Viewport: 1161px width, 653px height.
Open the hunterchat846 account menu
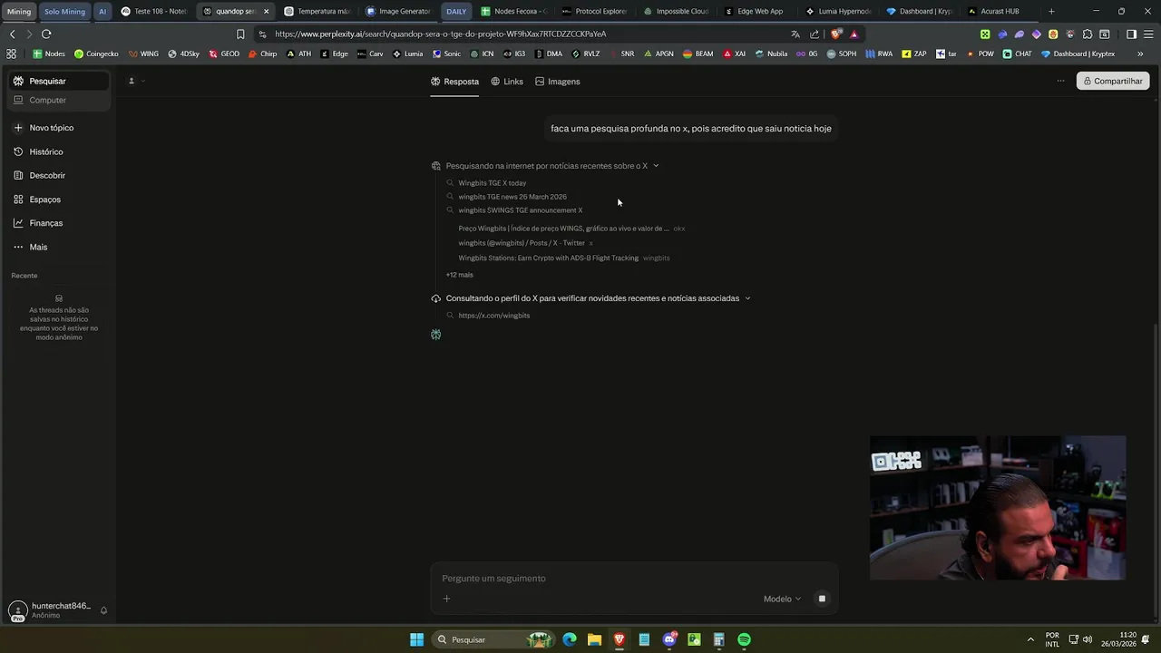[x=50, y=610]
